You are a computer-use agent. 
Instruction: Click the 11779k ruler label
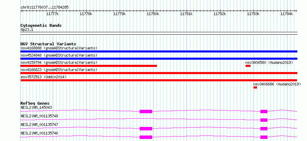point(119,14)
